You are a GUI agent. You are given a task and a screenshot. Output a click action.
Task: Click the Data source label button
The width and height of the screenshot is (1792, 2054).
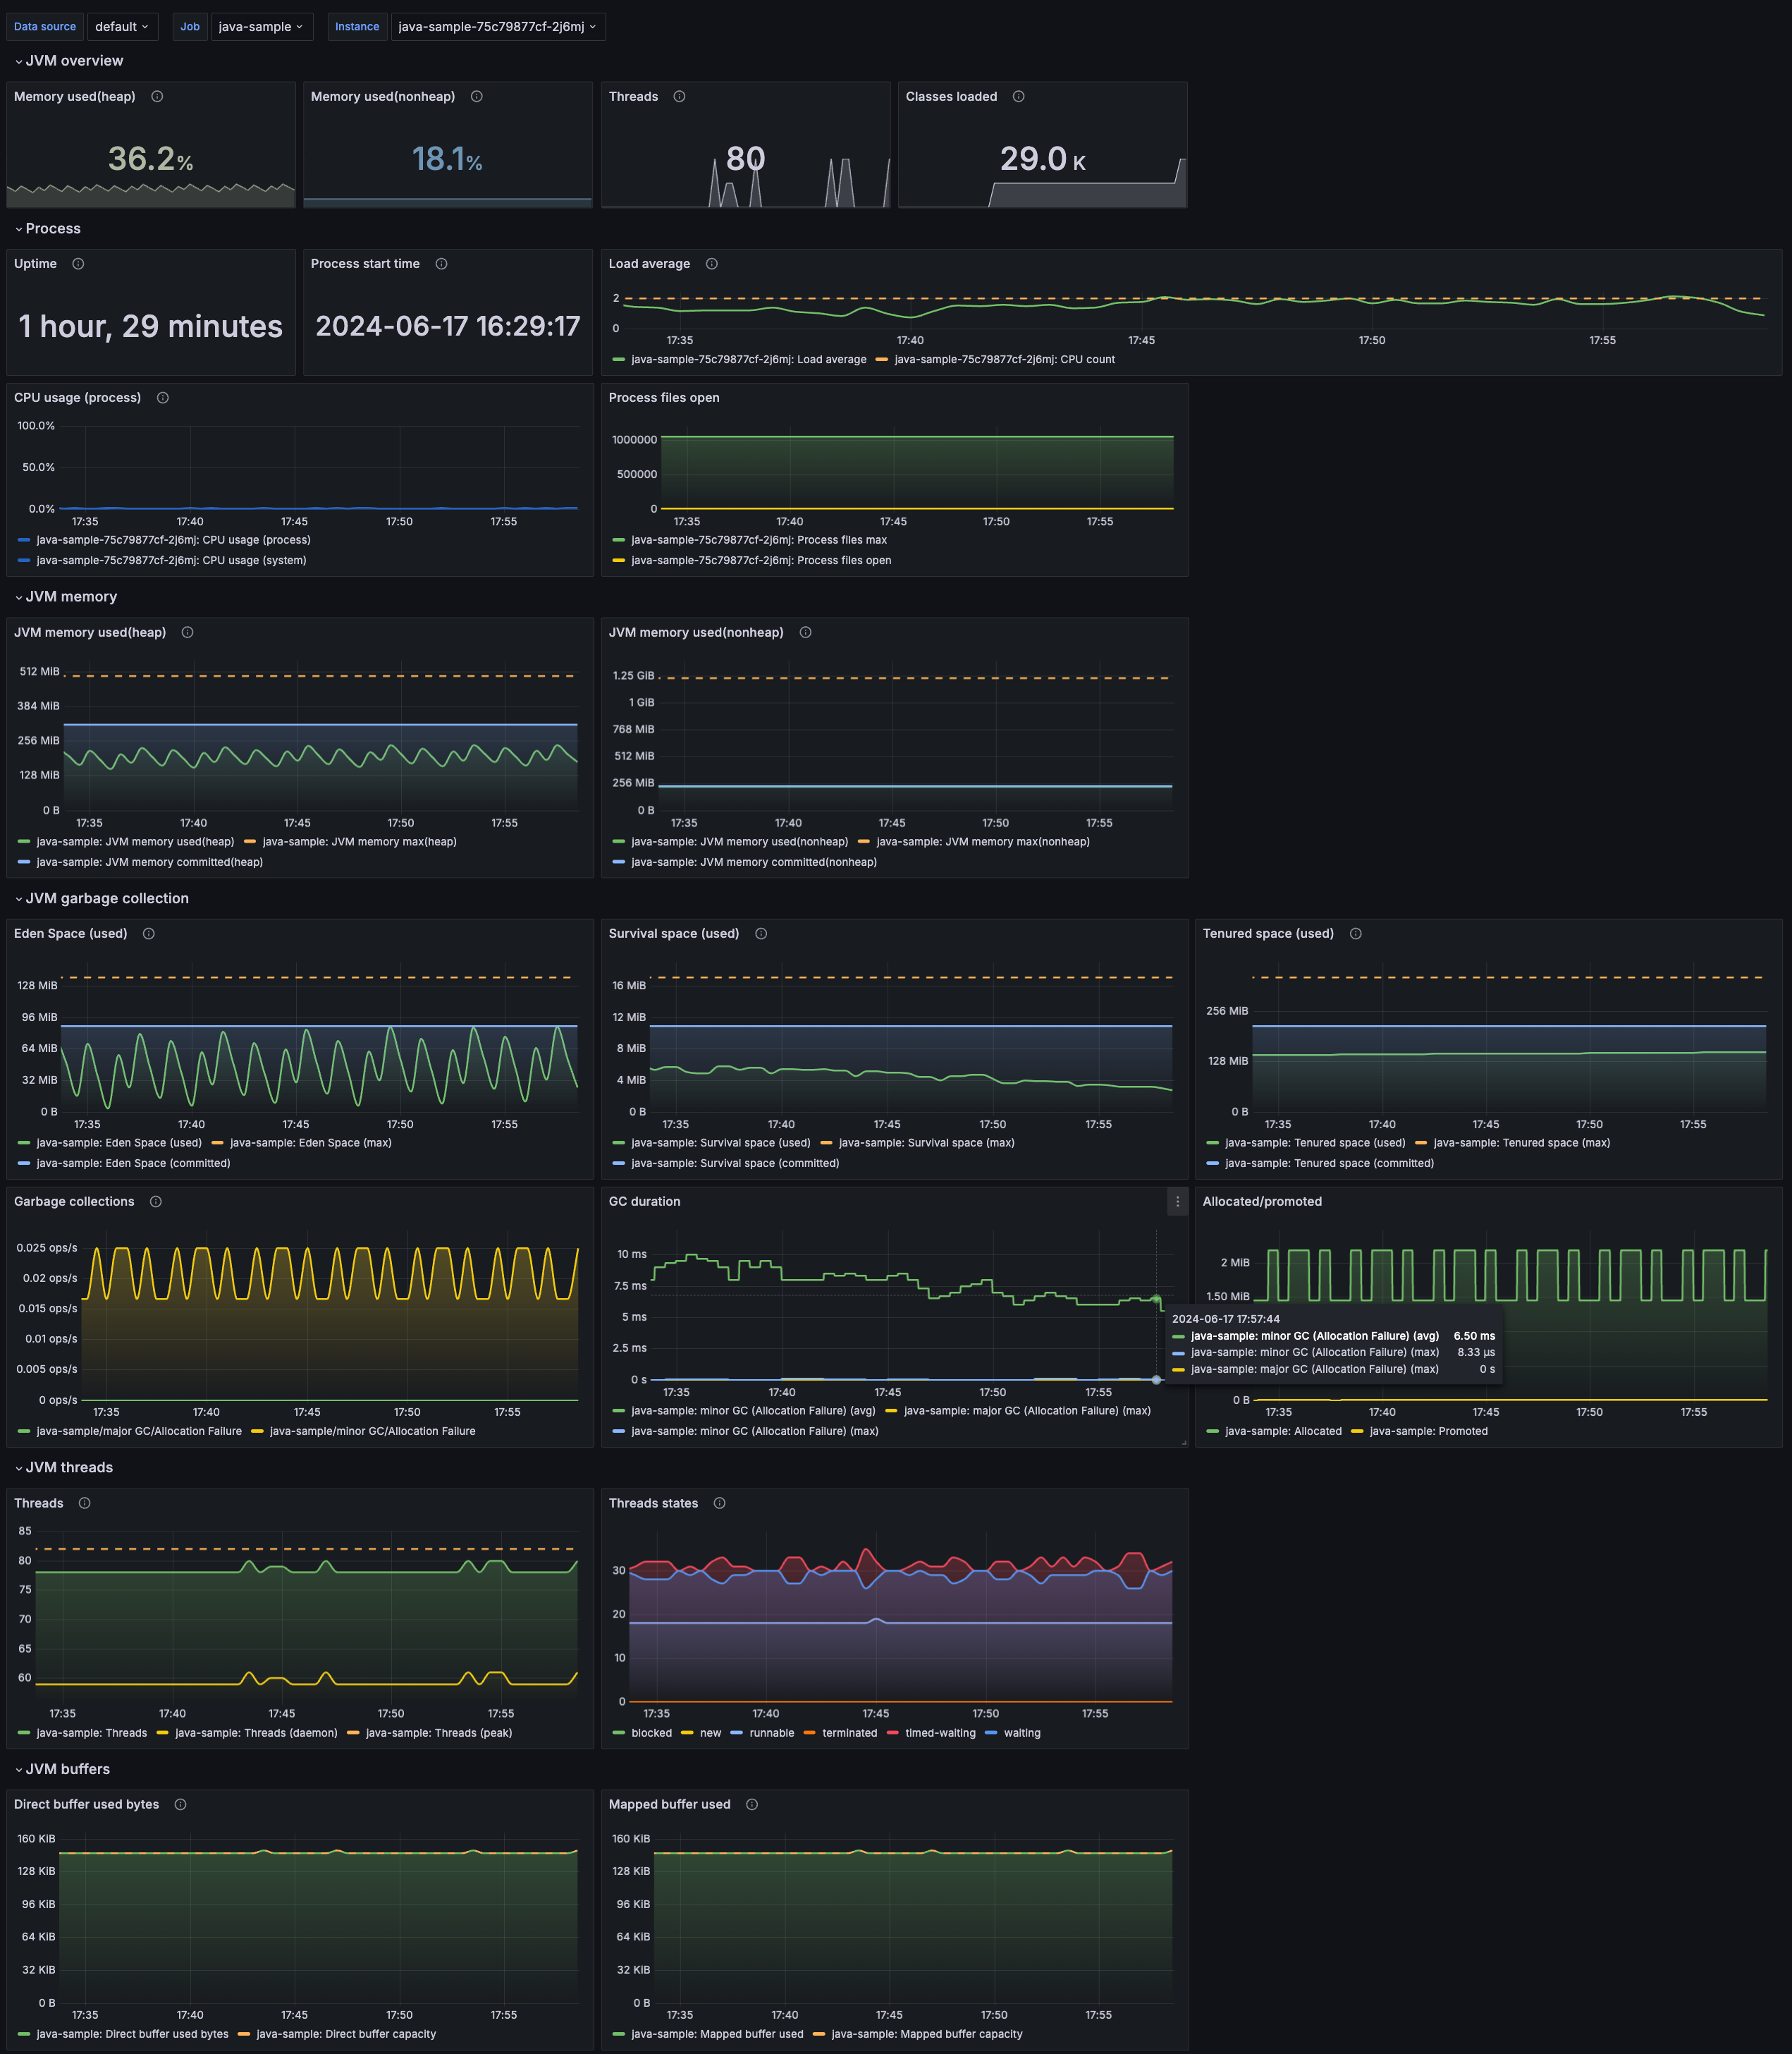click(44, 27)
